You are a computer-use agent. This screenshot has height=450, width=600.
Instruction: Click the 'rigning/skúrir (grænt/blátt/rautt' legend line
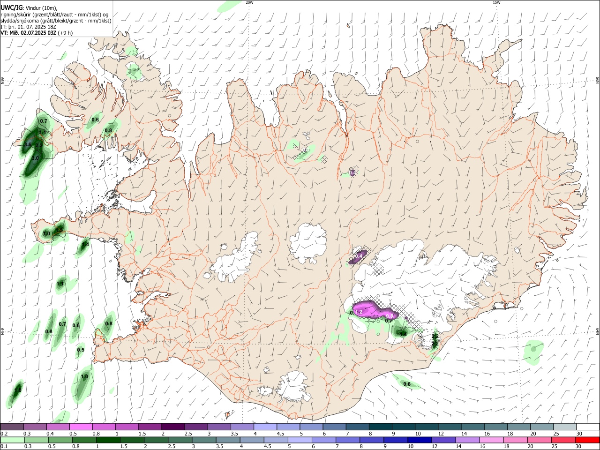(54, 14)
